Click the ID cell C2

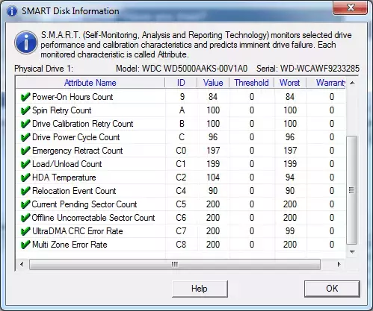181,178
